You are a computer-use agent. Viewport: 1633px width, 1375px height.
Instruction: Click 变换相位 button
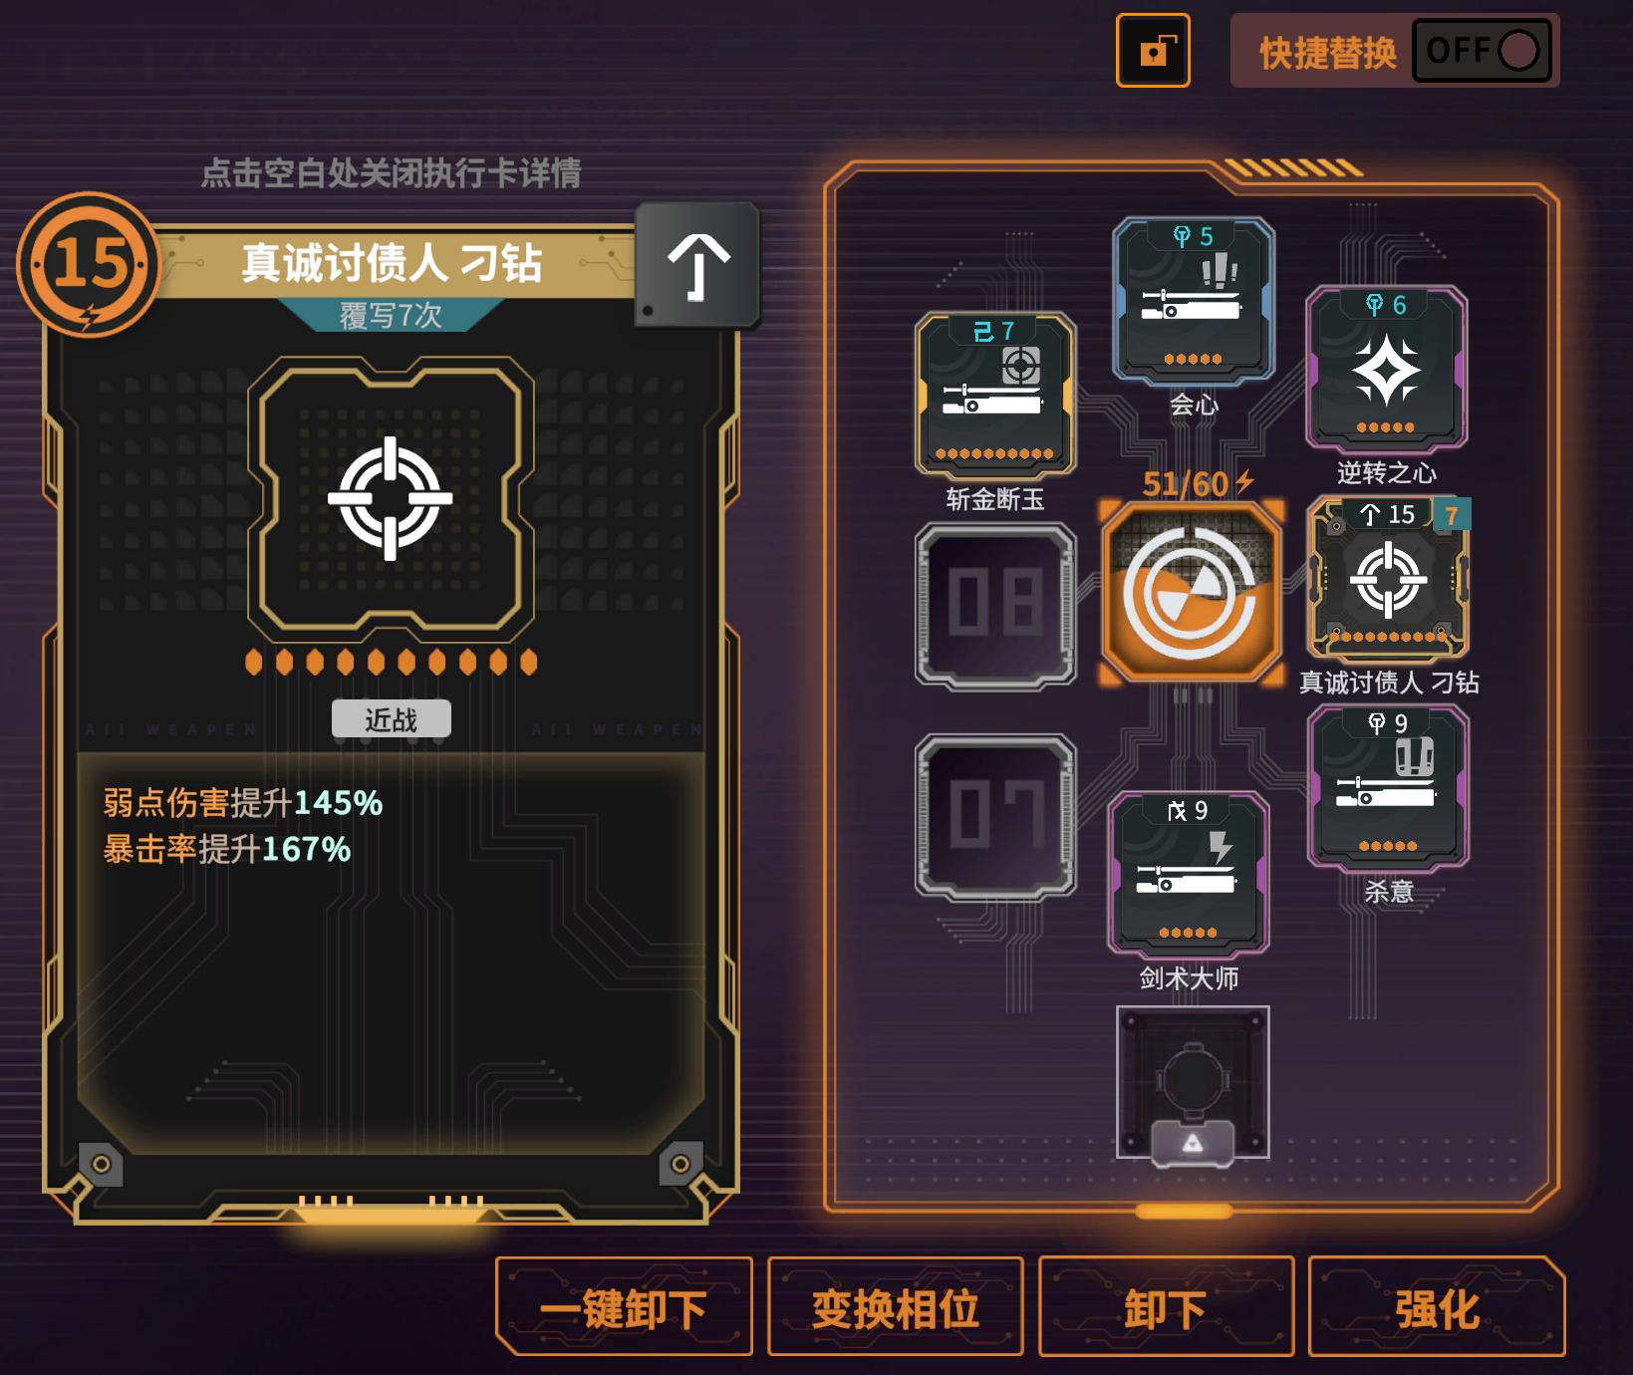pyautogui.click(x=895, y=1307)
